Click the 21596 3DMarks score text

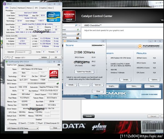pyautogui.click(x=84, y=52)
